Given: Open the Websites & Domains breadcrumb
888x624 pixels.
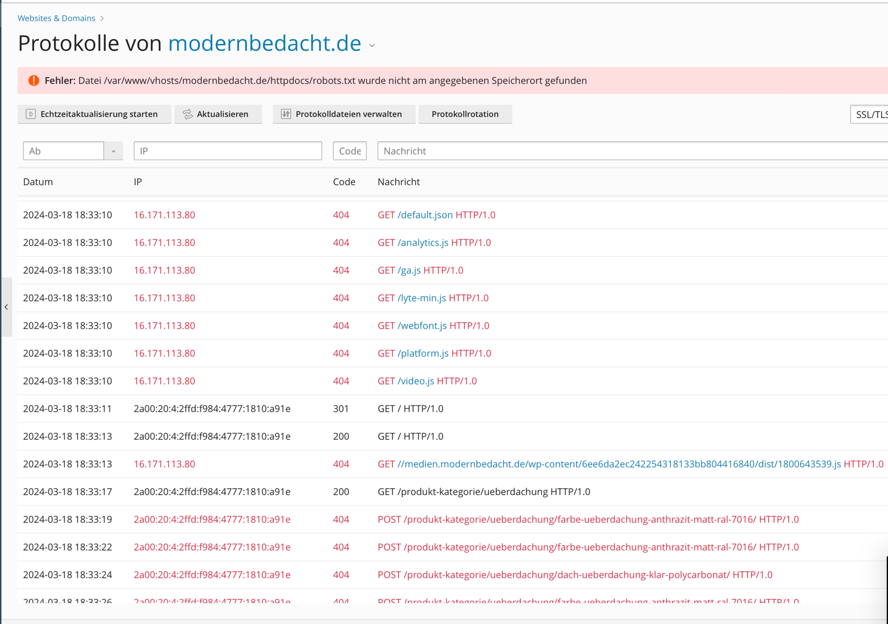Looking at the screenshot, I should pos(56,18).
